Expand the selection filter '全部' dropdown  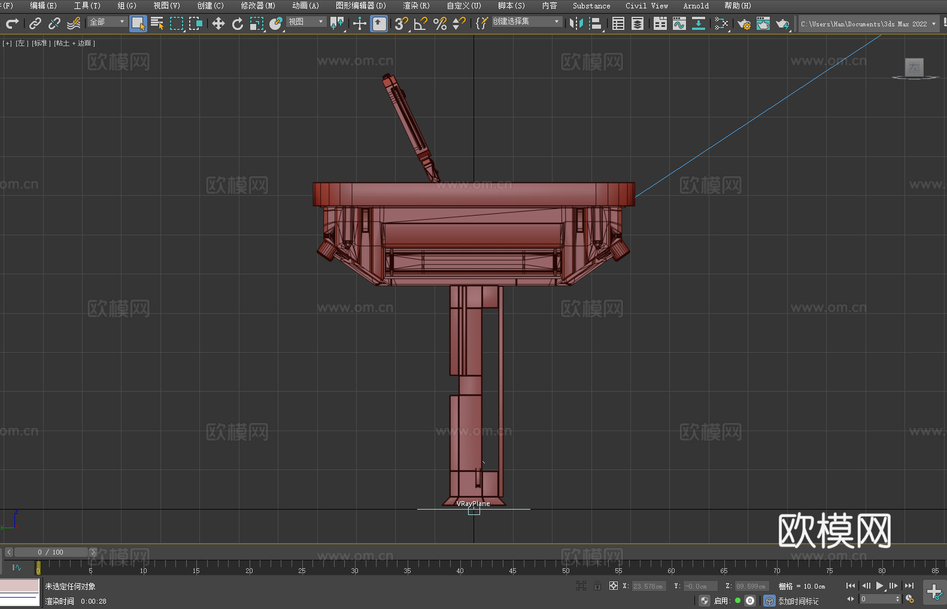pos(107,22)
